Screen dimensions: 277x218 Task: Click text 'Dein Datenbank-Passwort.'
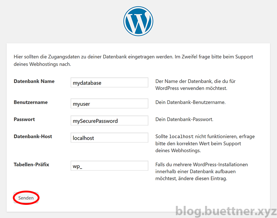pos(184,119)
